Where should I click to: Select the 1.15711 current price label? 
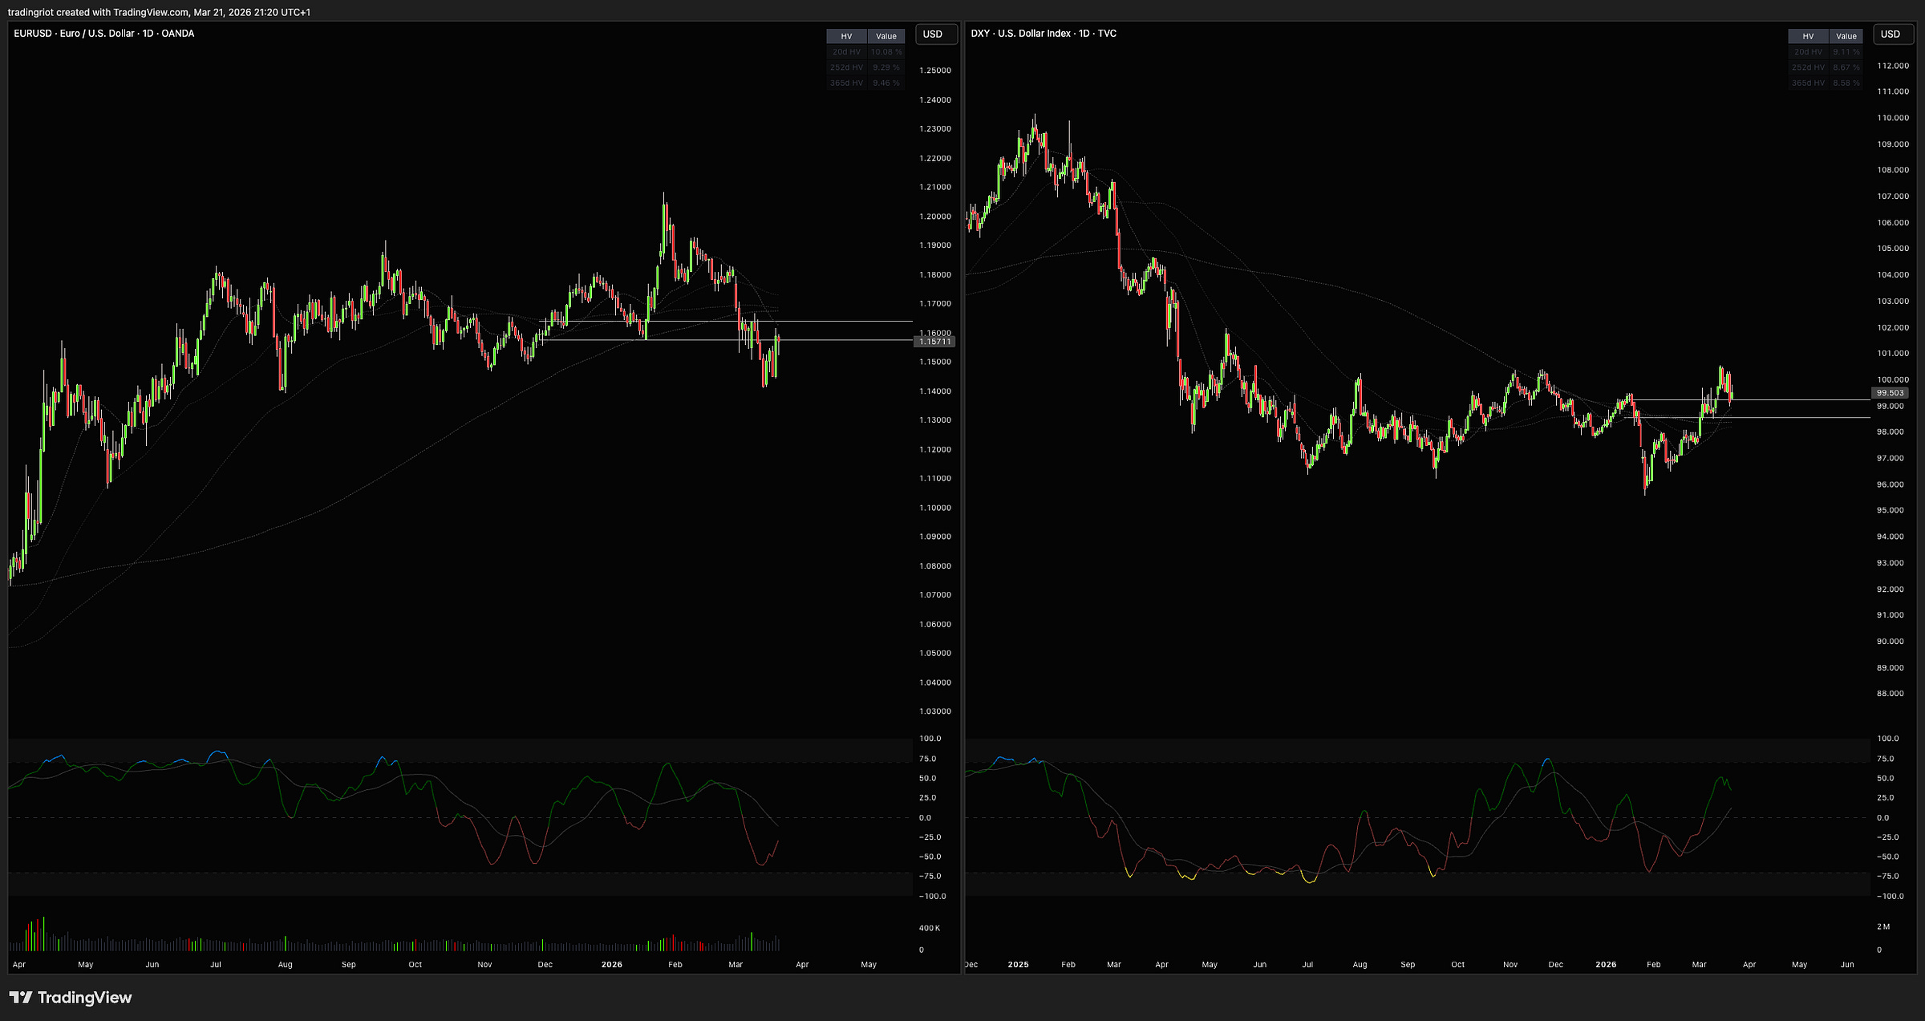point(934,342)
